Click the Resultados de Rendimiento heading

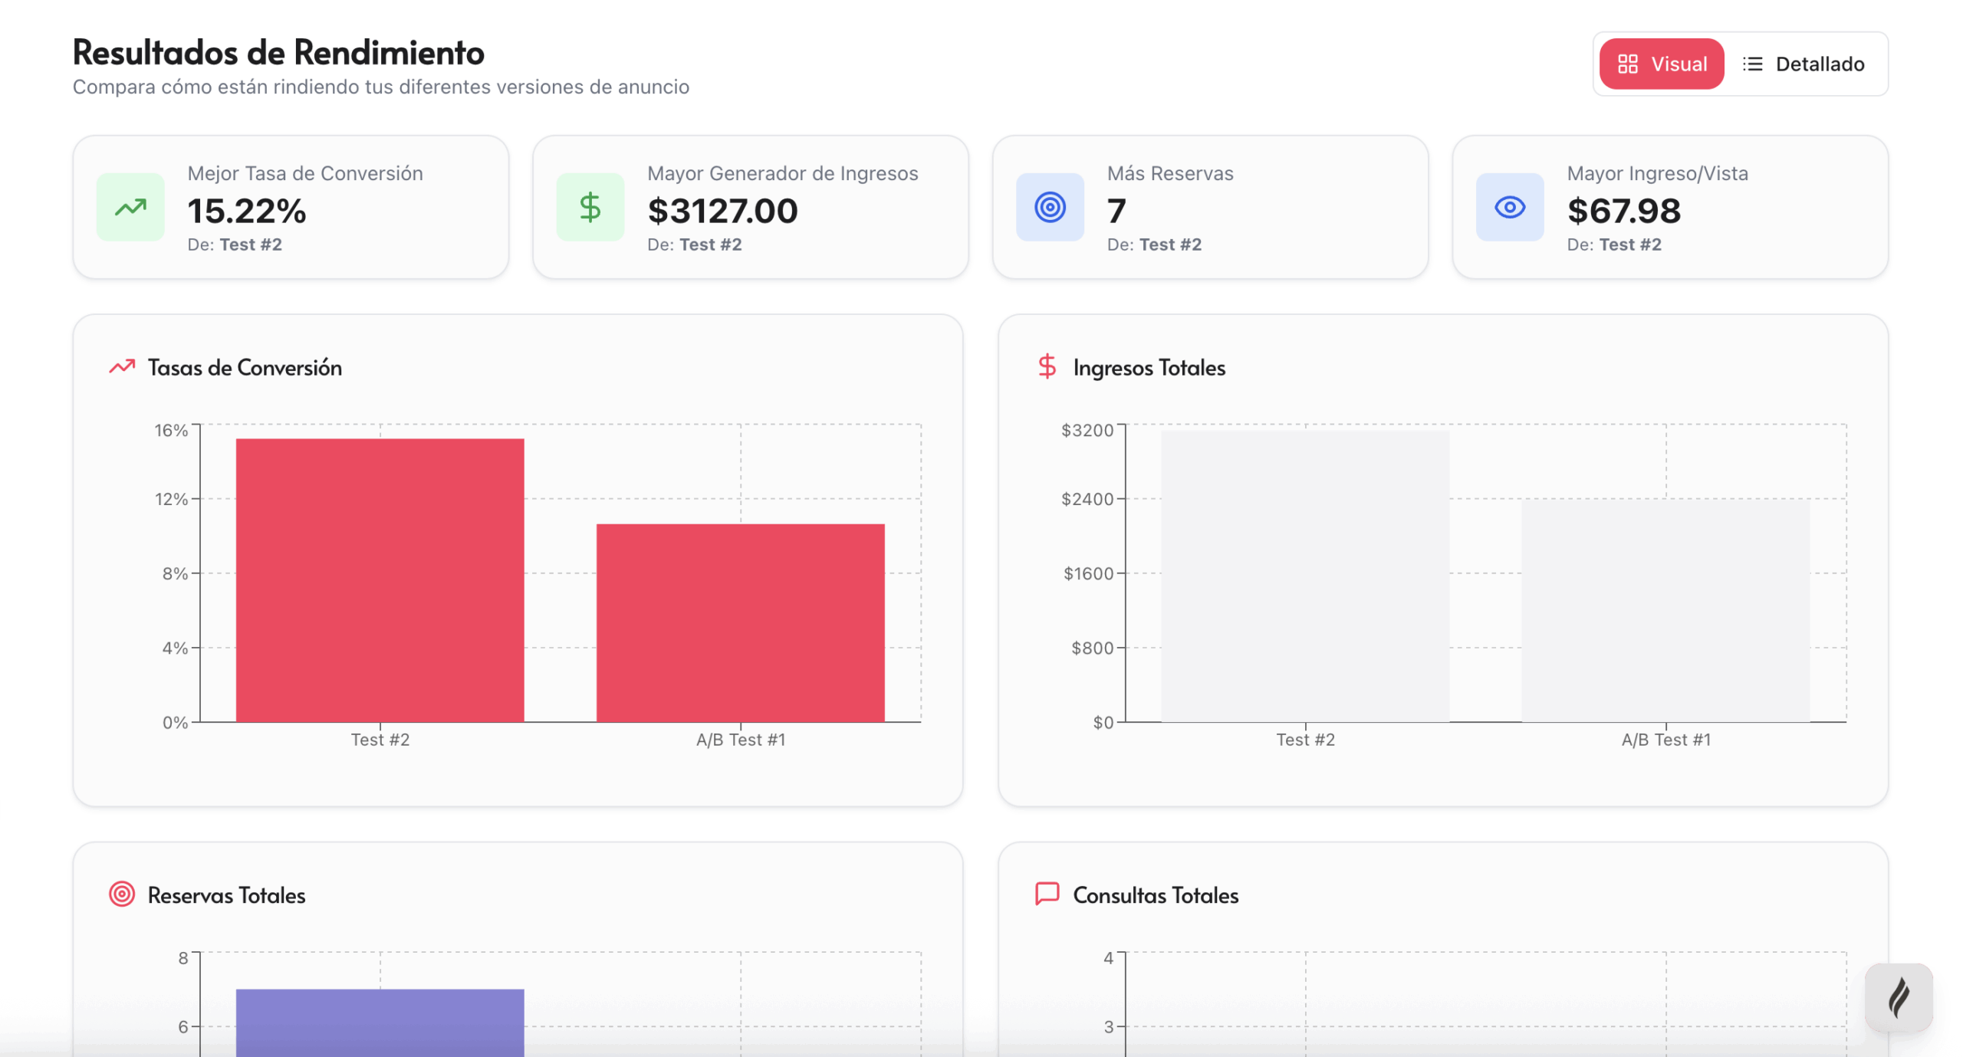(278, 53)
